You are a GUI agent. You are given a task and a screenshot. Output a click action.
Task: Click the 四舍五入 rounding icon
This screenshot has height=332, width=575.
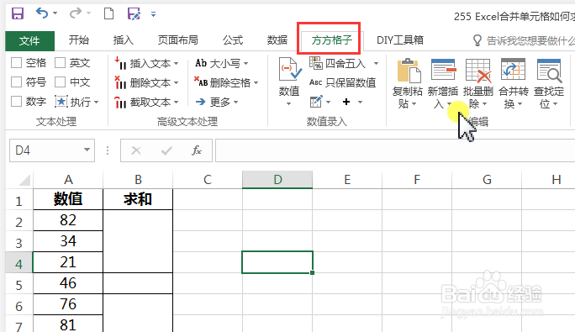[315, 63]
